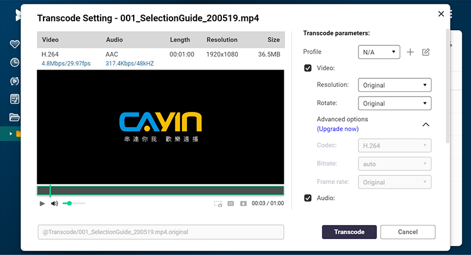471x255 pixels.
Task: Adjust the volume slider
Action: point(74,204)
